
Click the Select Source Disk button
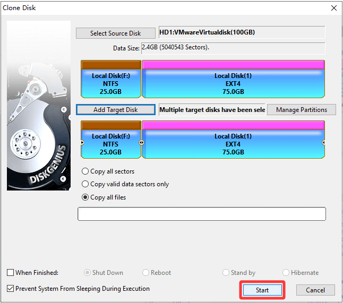click(x=115, y=33)
